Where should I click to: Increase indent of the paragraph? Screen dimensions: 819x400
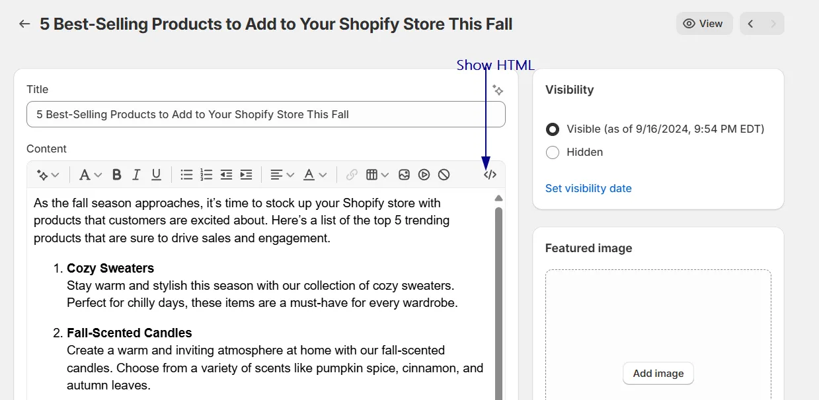246,175
